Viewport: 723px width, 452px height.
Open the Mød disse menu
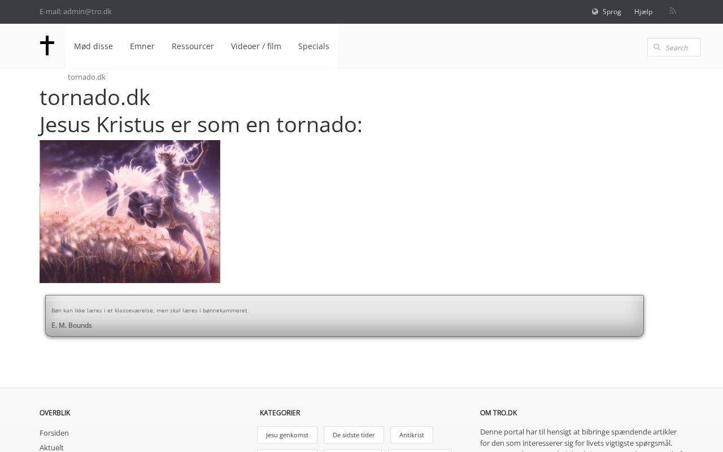[93, 46]
